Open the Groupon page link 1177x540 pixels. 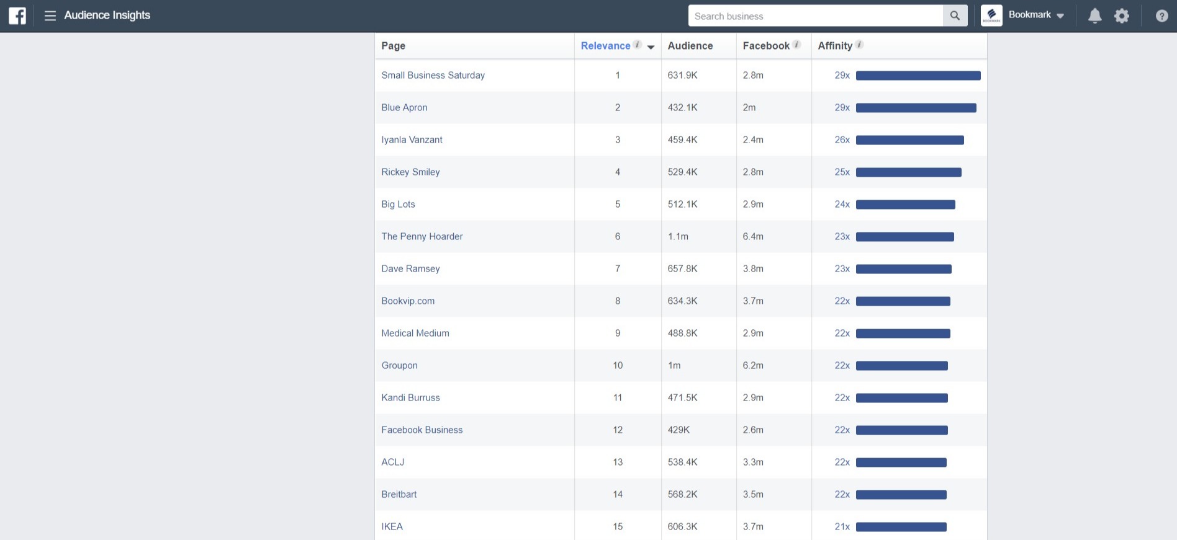tap(399, 365)
